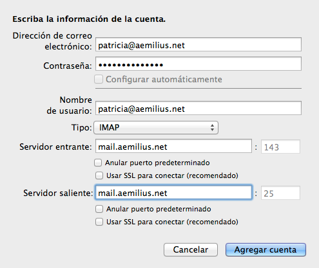Image resolution: width=319 pixels, height=268 pixels.
Task: Click the Cancelar button
Action: click(191, 249)
